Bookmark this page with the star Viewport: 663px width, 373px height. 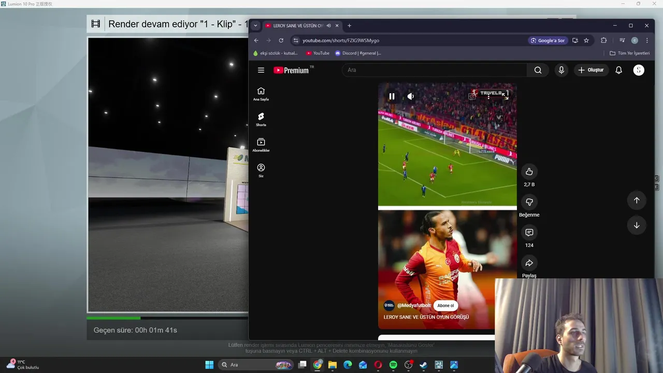[x=586, y=40]
